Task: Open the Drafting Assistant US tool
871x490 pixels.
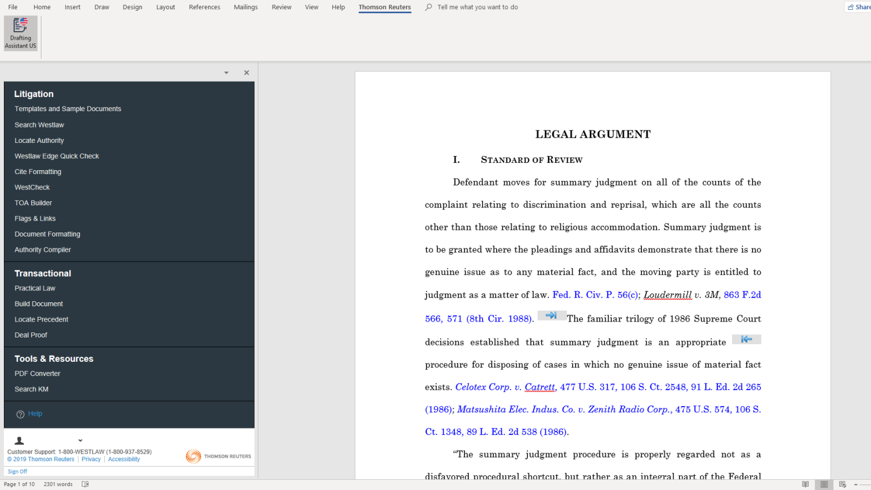Action: tap(20, 34)
